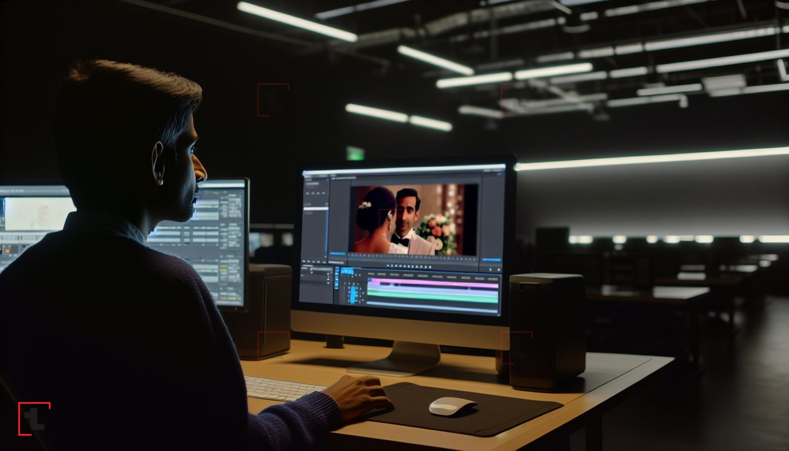The height and width of the screenshot is (451, 789).
Task: Click the time ruler beneath the video preview
Action: [x=414, y=257]
